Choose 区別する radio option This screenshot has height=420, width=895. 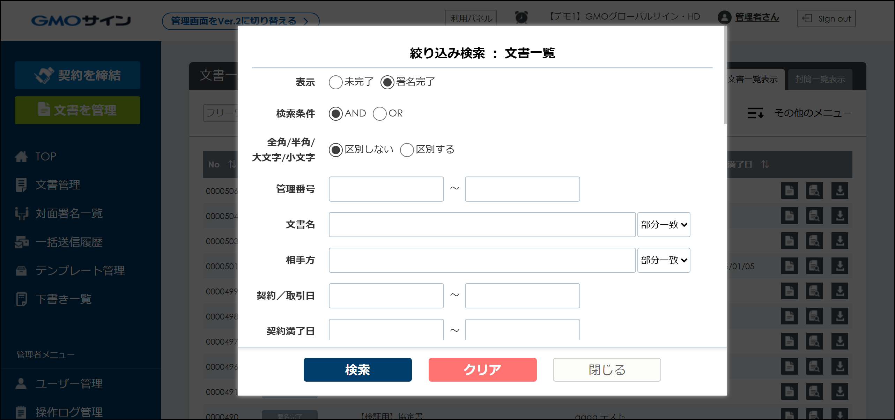pyautogui.click(x=407, y=150)
